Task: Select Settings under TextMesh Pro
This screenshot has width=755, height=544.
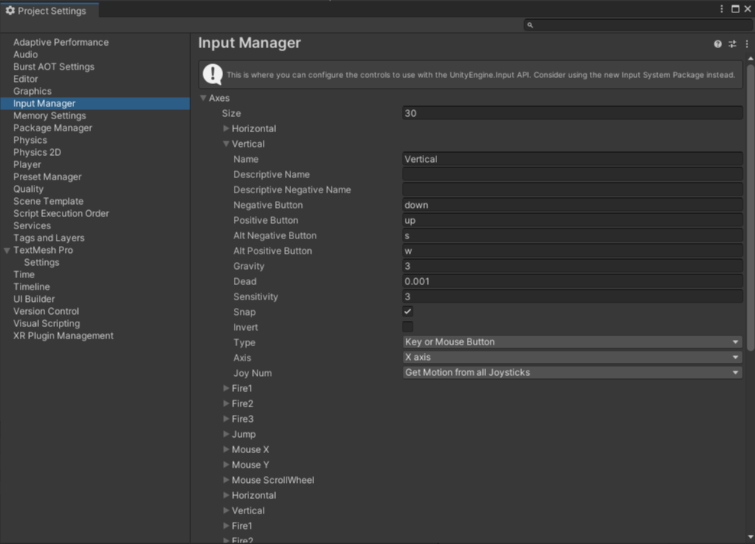Action: click(x=41, y=262)
